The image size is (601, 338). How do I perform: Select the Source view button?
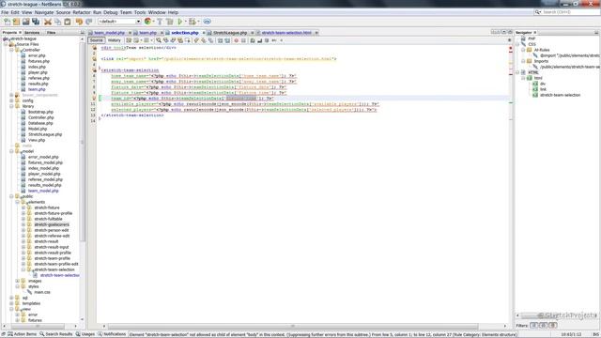pos(96,40)
